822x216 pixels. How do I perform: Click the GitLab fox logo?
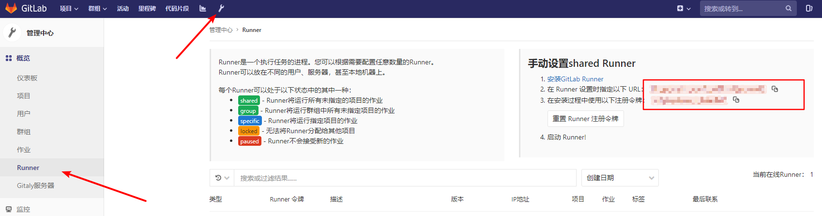(x=11, y=8)
